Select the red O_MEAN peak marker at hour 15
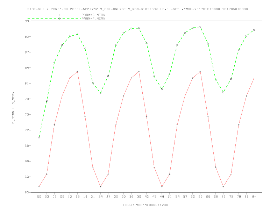This screenshot has height=214, width=277. 77,72
